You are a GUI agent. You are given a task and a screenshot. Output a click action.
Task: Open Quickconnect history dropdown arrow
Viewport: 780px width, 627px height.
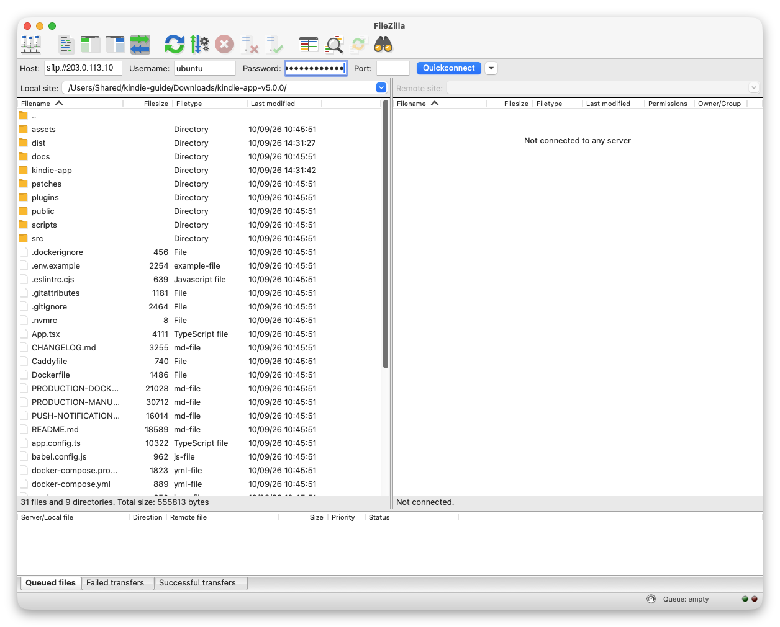[491, 68]
